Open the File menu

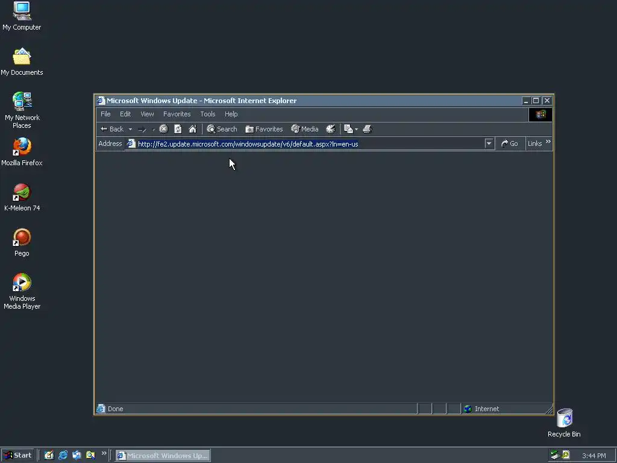click(x=105, y=114)
